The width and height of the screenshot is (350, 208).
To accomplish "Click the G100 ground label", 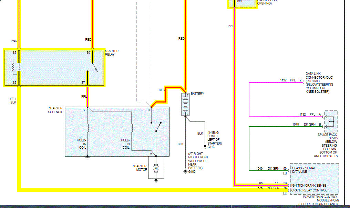I will [x=192, y=171].
